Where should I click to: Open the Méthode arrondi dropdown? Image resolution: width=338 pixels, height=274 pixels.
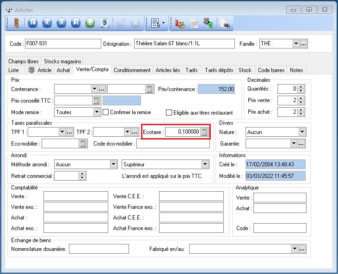coord(113,164)
